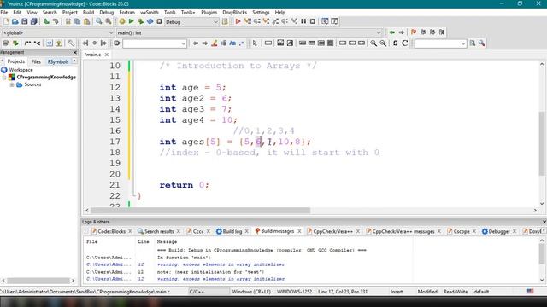The height and width of the screenshot is (307, 547).
Task: Click the Abort build icon
Action: [x=159, y=21]
